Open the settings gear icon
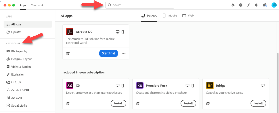 (233, 5)
